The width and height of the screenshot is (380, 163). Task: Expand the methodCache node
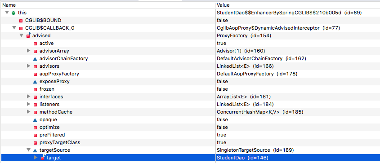click(x=28, y=112)
